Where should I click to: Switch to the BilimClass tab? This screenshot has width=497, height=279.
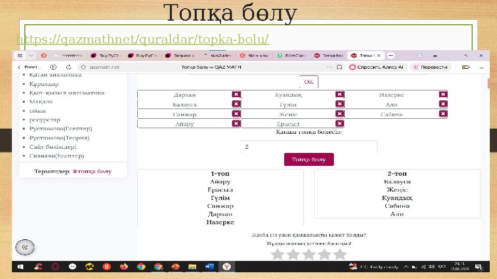click(293, 55)
